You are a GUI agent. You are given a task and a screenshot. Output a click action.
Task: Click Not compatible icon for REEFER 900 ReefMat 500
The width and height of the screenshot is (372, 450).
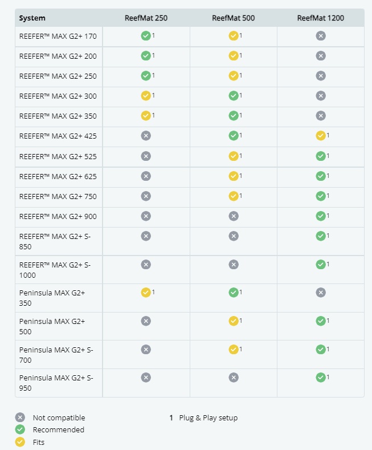pos(234,216)
